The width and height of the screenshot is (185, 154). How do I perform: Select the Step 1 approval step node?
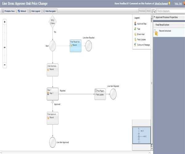click(52, 94)
